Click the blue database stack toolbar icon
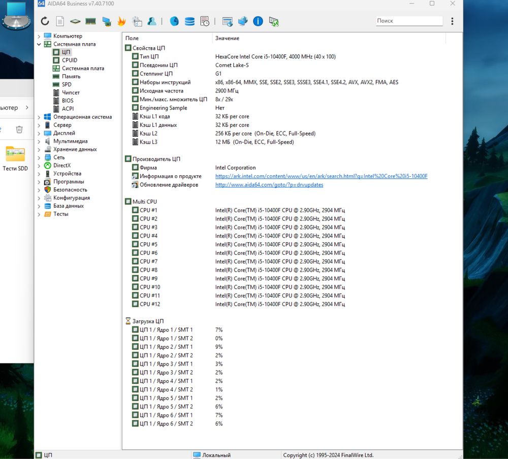Screen dimensions: 508x459 189,21
